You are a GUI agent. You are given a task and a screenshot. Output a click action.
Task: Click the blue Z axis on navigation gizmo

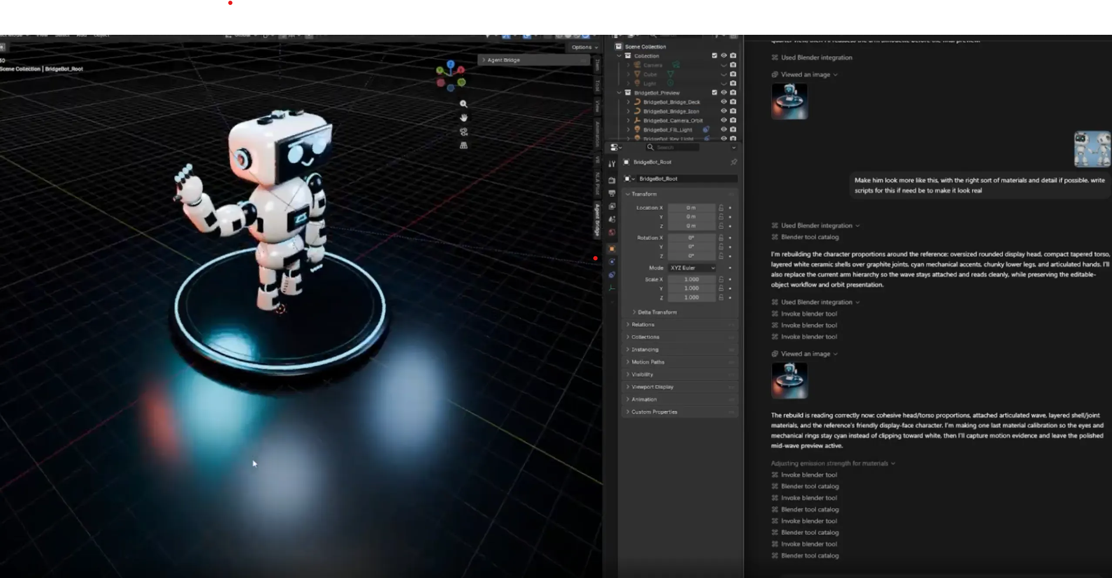[x=451, y=64]
